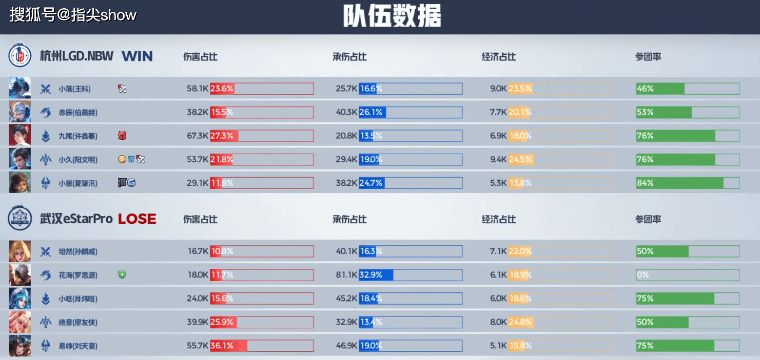
Task: Select the 参团率 header for 武汉eStarPro
Action: click(648, 220)
